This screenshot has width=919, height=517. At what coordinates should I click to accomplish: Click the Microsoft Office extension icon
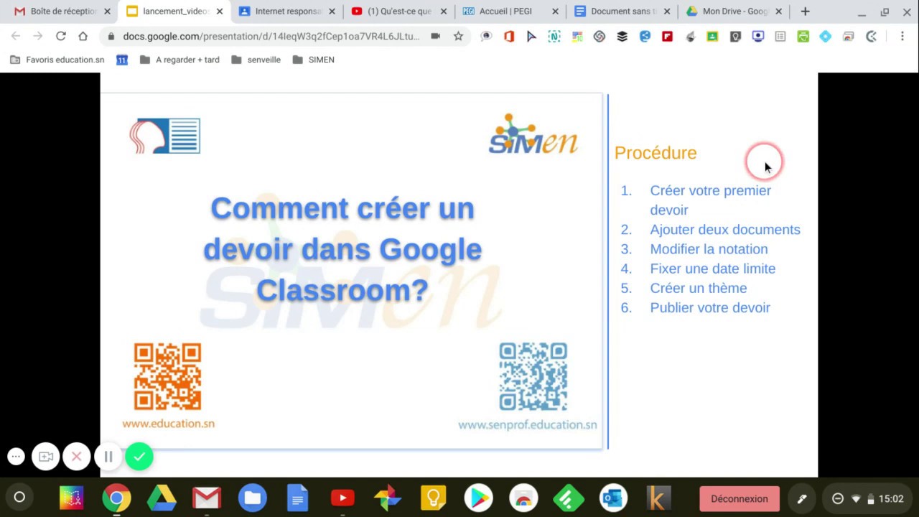509,37
